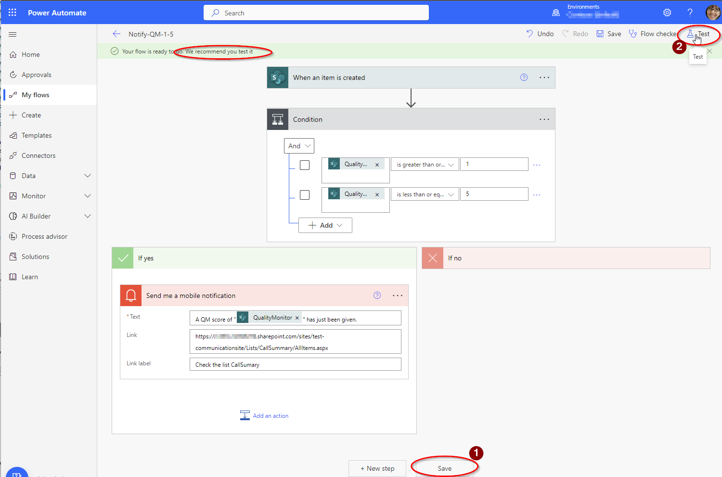The height and width of the screenshot is (477, 722).
Task: Go back with the left arrow
Action: (x=116, y=34)
